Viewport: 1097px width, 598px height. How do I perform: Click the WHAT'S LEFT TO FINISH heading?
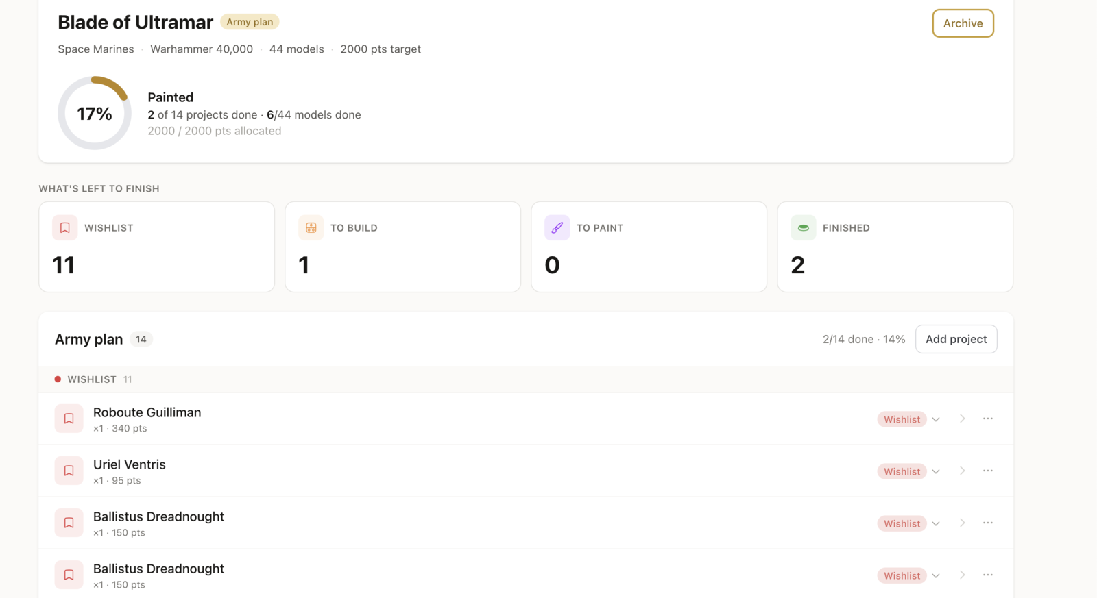click(x=99, y=188)
